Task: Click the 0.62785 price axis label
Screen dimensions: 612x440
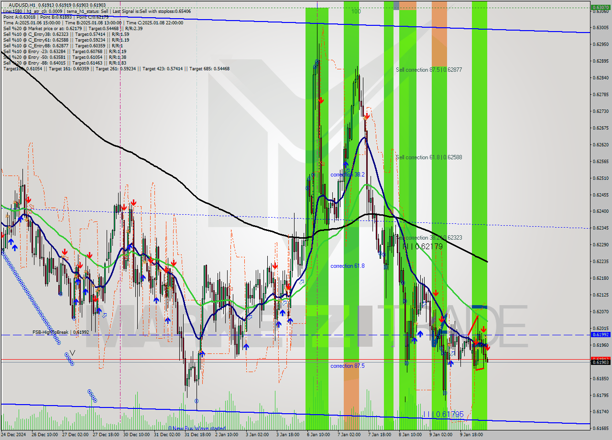Action: (601, 95)
